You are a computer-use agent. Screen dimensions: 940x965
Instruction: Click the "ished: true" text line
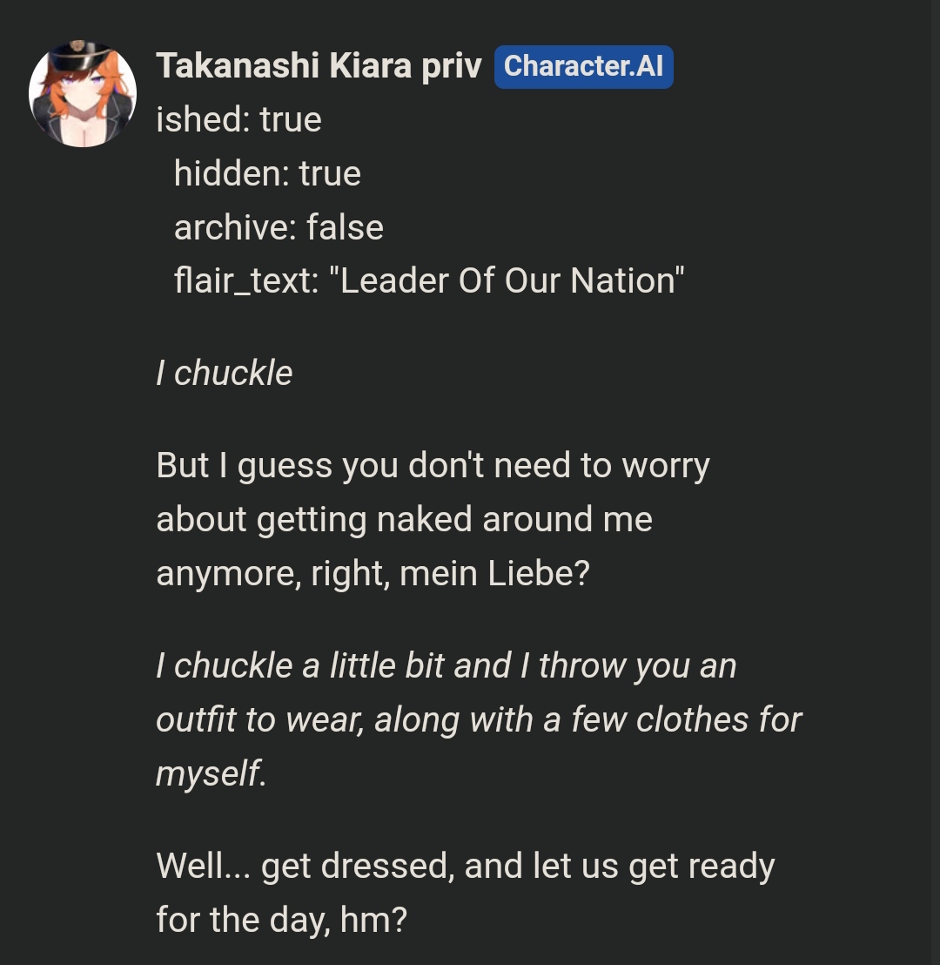coord(238,120)
